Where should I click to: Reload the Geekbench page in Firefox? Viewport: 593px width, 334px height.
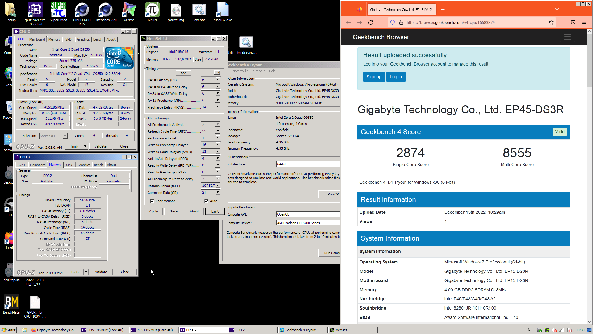click(371, 22)
